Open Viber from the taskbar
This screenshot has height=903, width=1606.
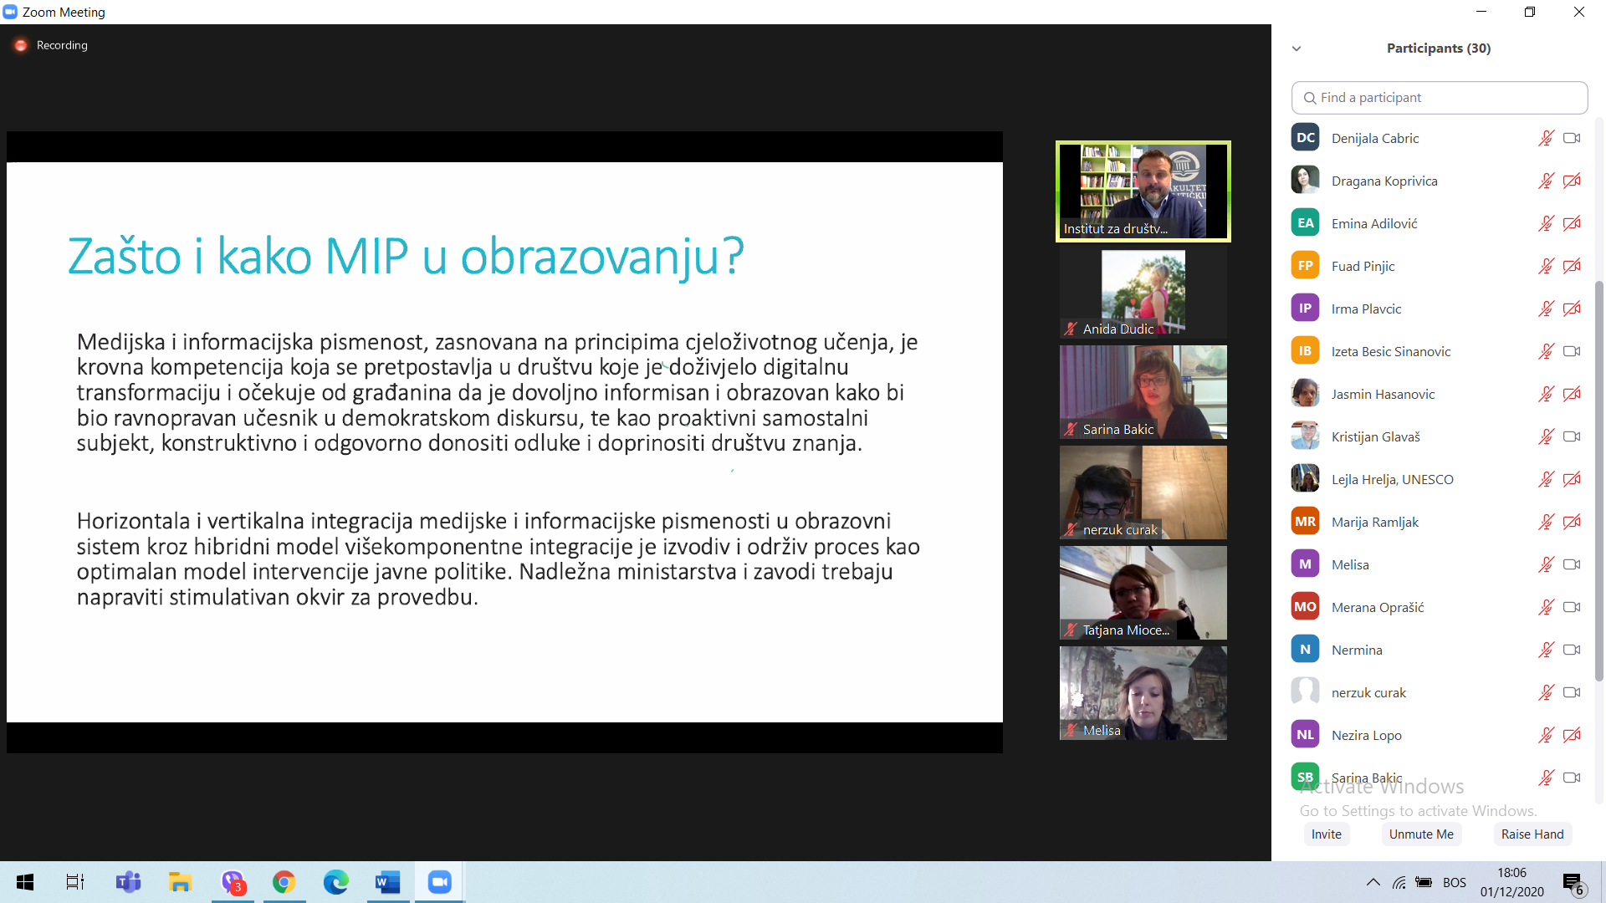point(233,882)
